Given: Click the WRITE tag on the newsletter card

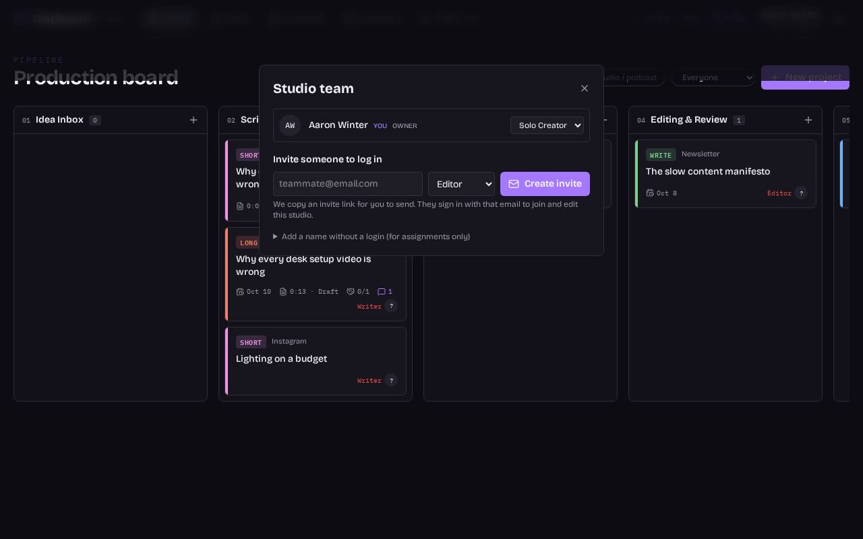Looking at the screenshot, I should pyautogui.click(x=661, y=155).
